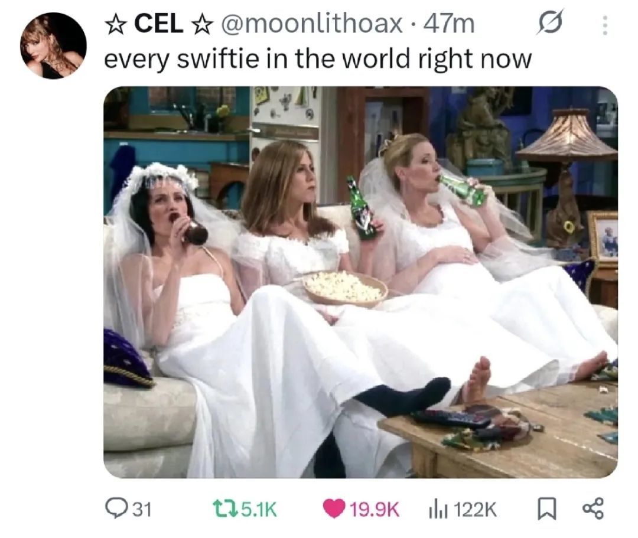Click the green repost arrows icon
This screenshot has height=538, width=638.
coord(225,508)
